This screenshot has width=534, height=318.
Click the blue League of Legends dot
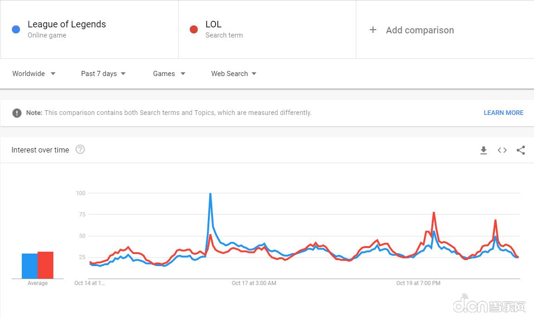tap(16, 30)
